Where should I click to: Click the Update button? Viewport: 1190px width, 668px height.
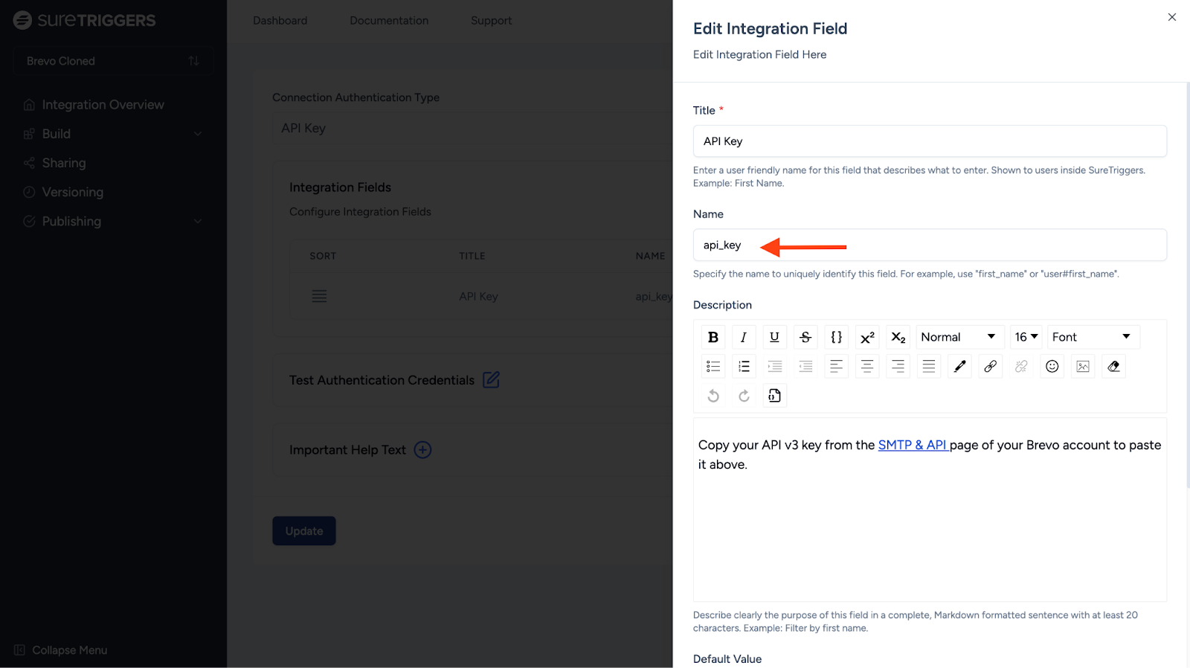304,531
